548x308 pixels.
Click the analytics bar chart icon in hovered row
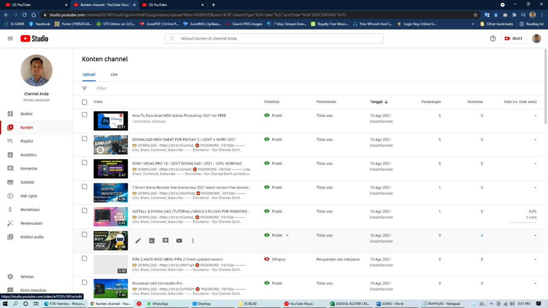click(x=152, y=240)
